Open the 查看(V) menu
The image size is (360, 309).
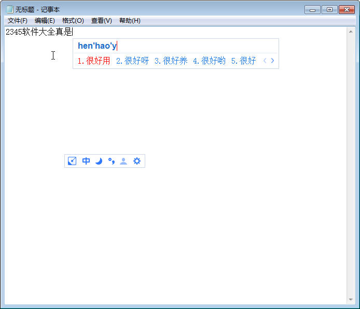coord(102,21)
